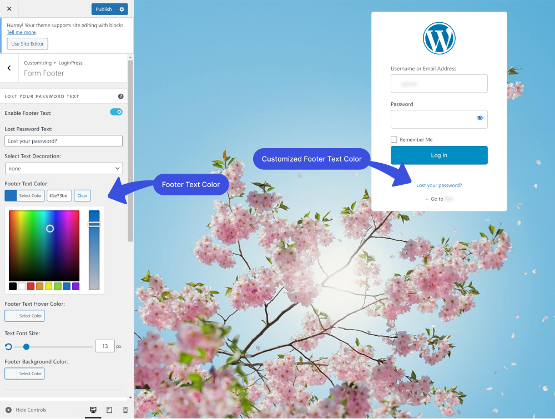Open publish settings gear icon
555x419 pixels.
click(122, 9)
